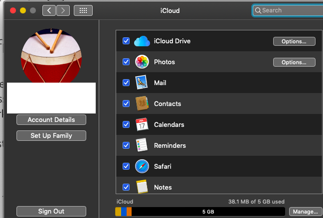Show all preferences via grid icon
Screen dimensions: 323x218
coord(83,10)
